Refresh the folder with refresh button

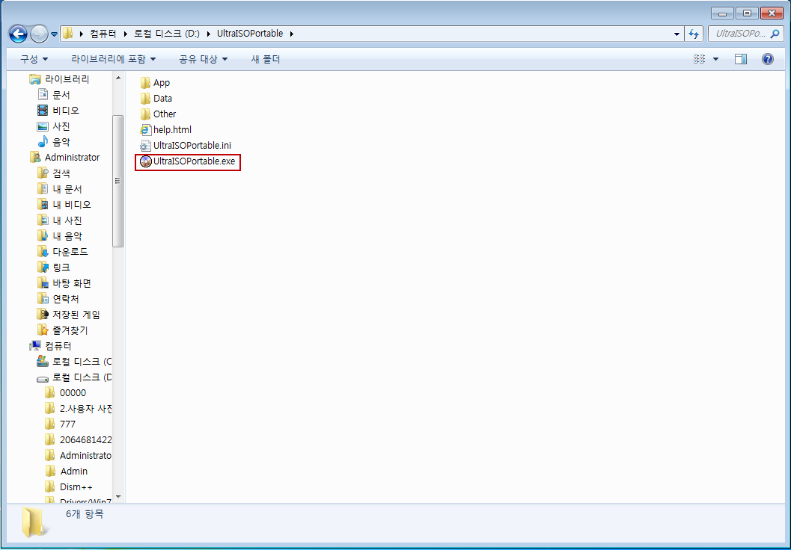[694, 34]
